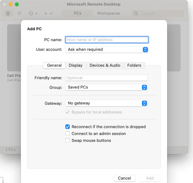Click the Dell PC thumbnail behind dialog
The width and height of the screenshot is (193, 183).
click(14, 48)
